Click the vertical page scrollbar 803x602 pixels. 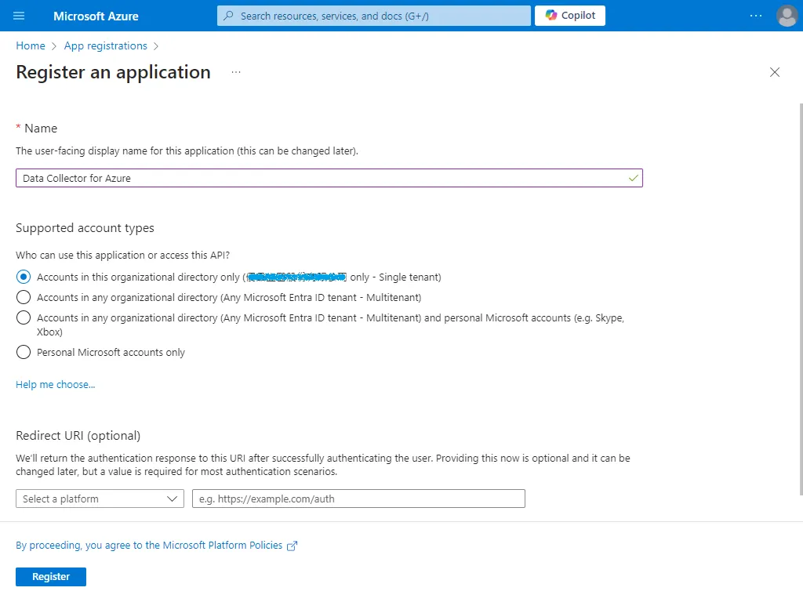click(x=801, y=299)
